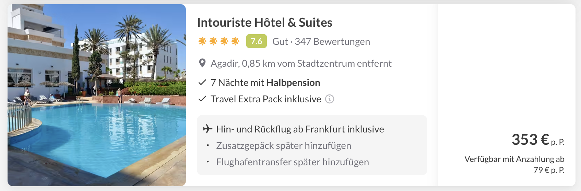The height and width of the screenshot is (191, 581).
Task: Click the checkmark next to 7 Nächte
Action: (202, 82)
